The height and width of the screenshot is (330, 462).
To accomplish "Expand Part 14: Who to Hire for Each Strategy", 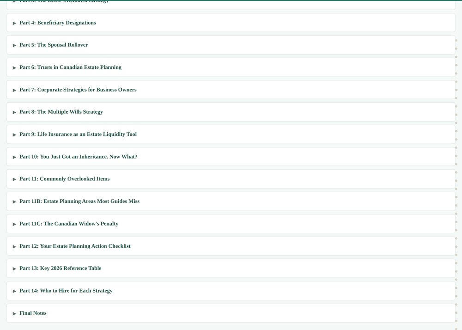I will click(x=231, y=291).
